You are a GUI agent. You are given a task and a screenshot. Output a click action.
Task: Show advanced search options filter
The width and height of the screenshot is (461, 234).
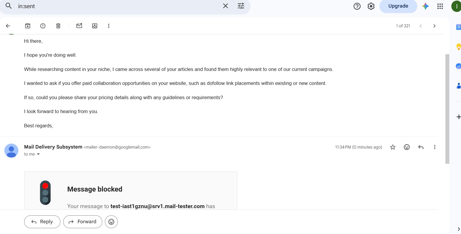(241, 6)
